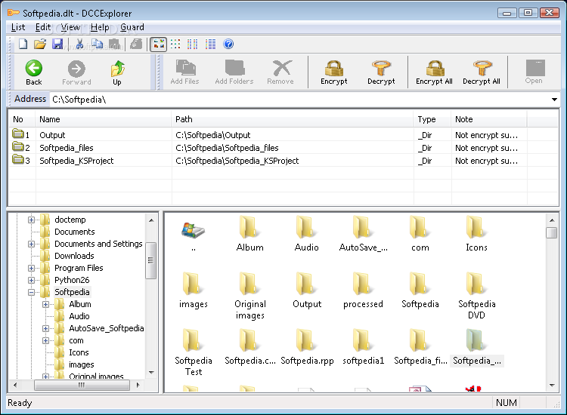The height and width of the screenshot is (415, 567).
Task: Click the No column header
Action: pyautogui.click(x=22, y=119)
